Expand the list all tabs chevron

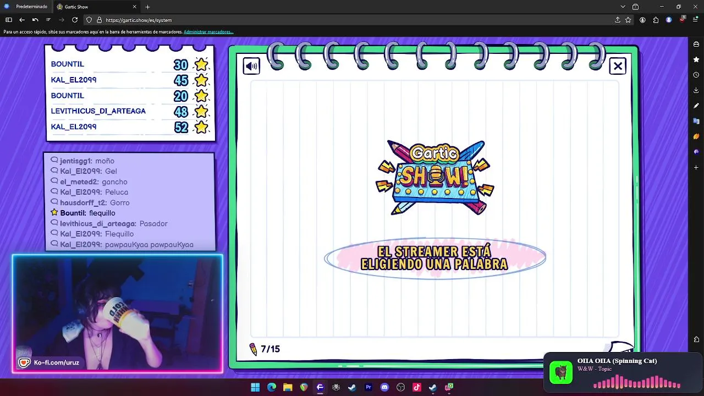point(623,7)
